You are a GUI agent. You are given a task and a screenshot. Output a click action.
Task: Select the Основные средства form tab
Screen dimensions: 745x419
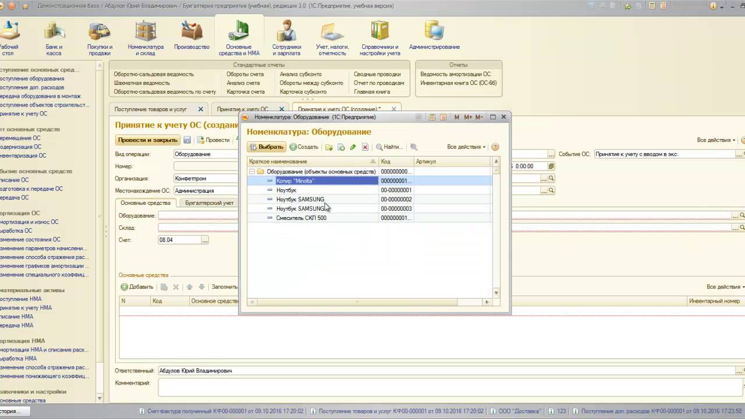click(x=146, y=203)
